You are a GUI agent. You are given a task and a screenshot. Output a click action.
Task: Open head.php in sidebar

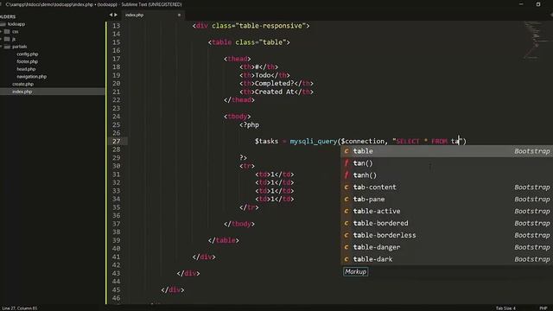click(x=26, y=69)
